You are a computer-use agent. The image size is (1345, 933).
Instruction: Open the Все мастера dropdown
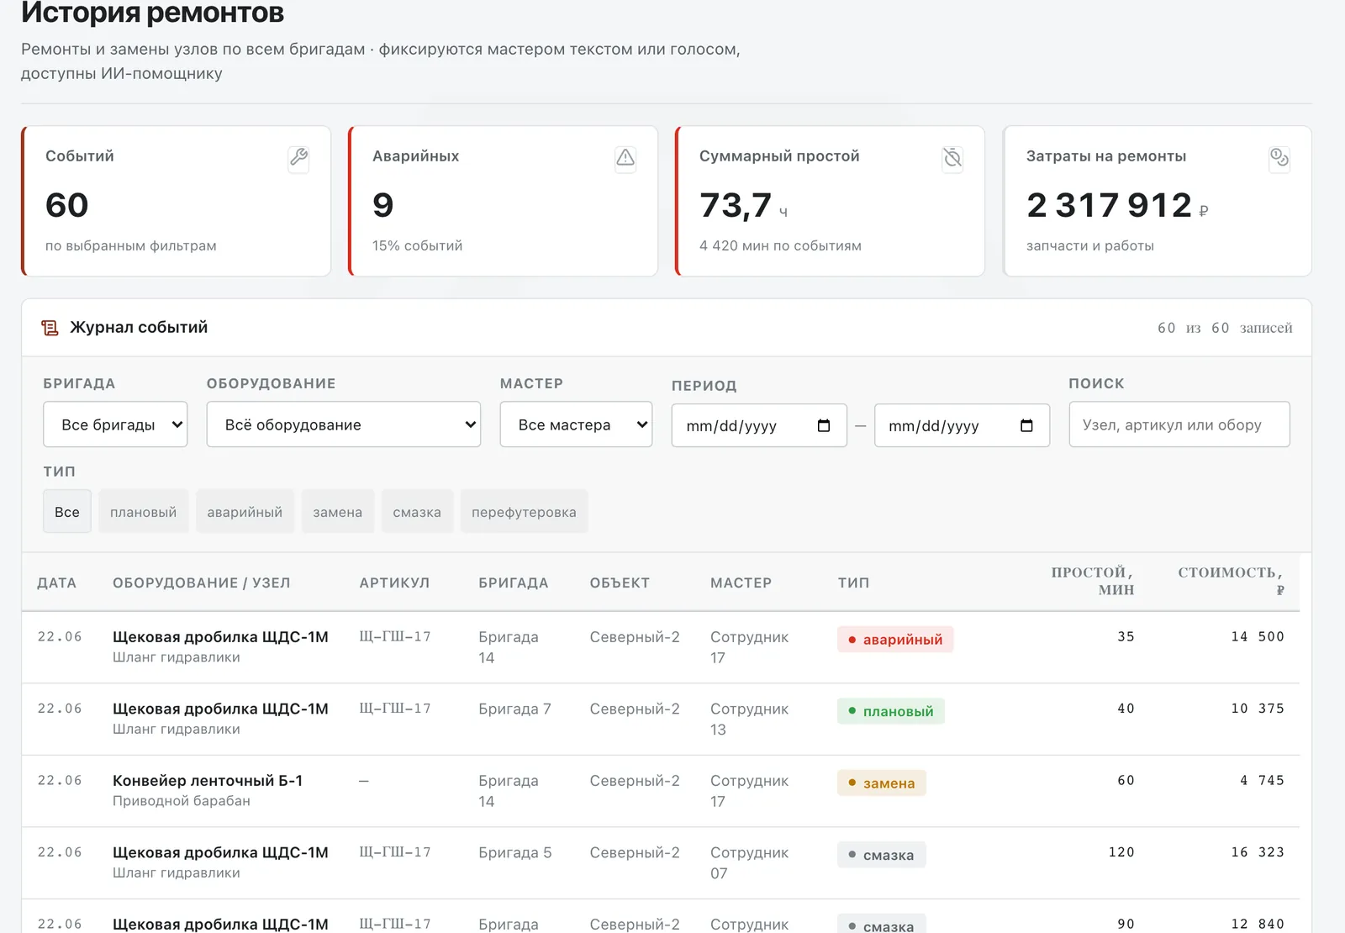pyautogui.click(x=576, y=424)
